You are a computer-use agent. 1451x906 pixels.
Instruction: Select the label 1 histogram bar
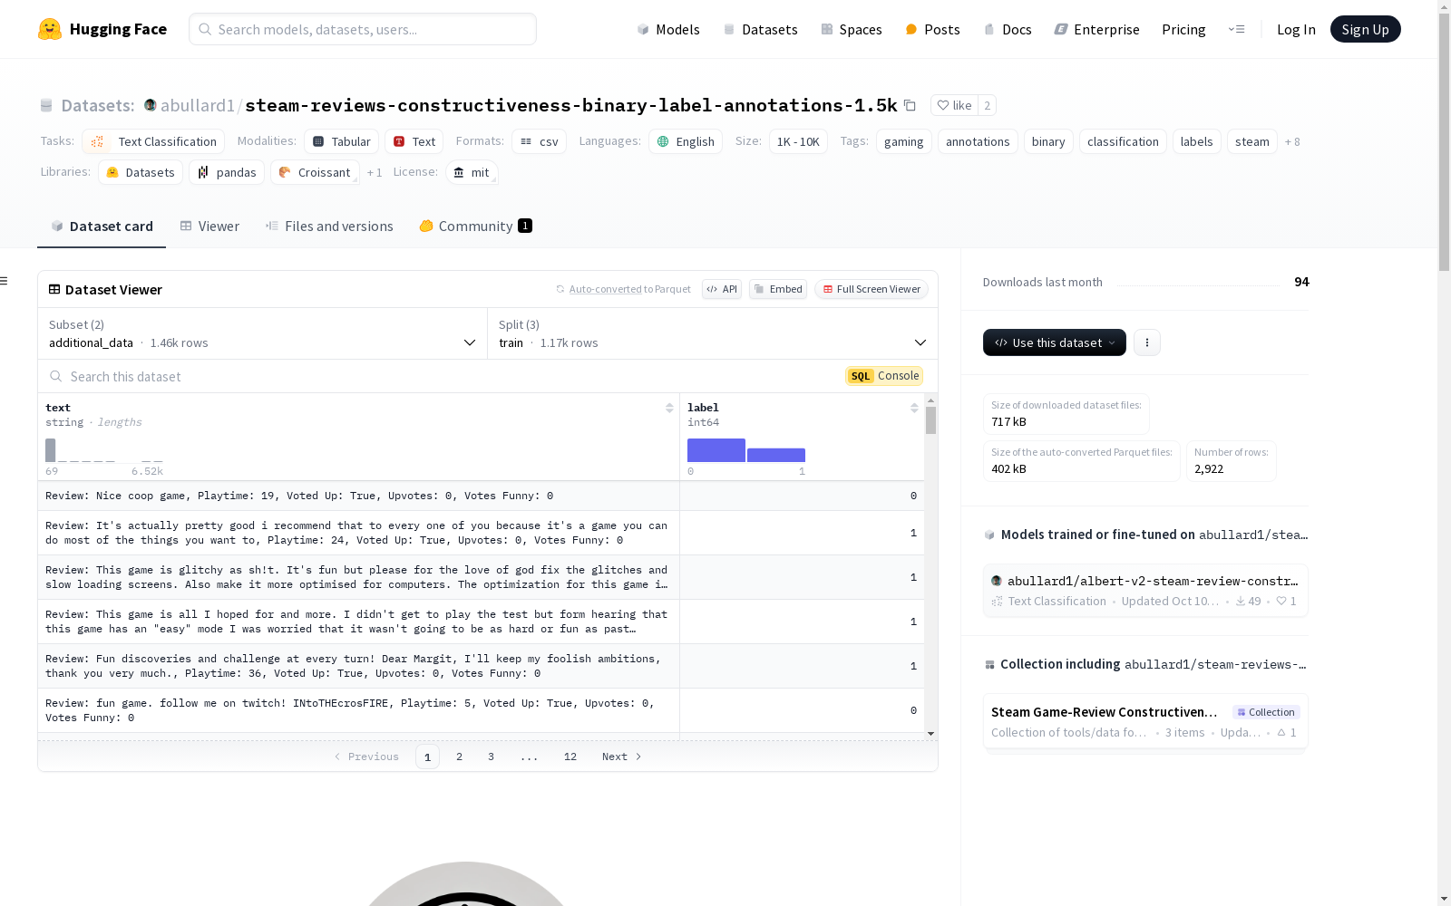pos(776,455)
